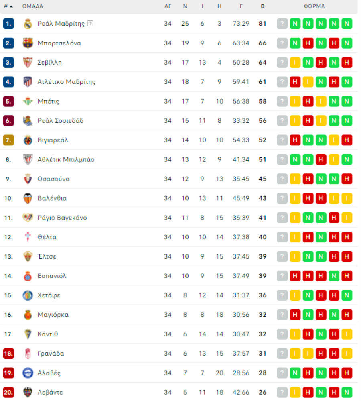Click Real Madrid's gray upcoming match badge
361x401 pixels.
coord(282,24)
